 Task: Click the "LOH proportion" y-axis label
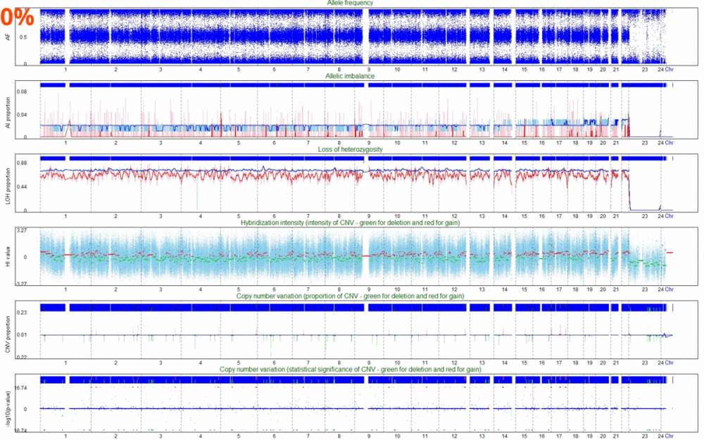click(x=8, y=187)
